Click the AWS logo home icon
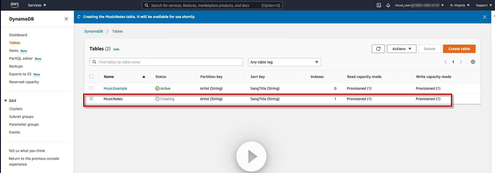Screen dimensions: 495x173 coord(14,5)
